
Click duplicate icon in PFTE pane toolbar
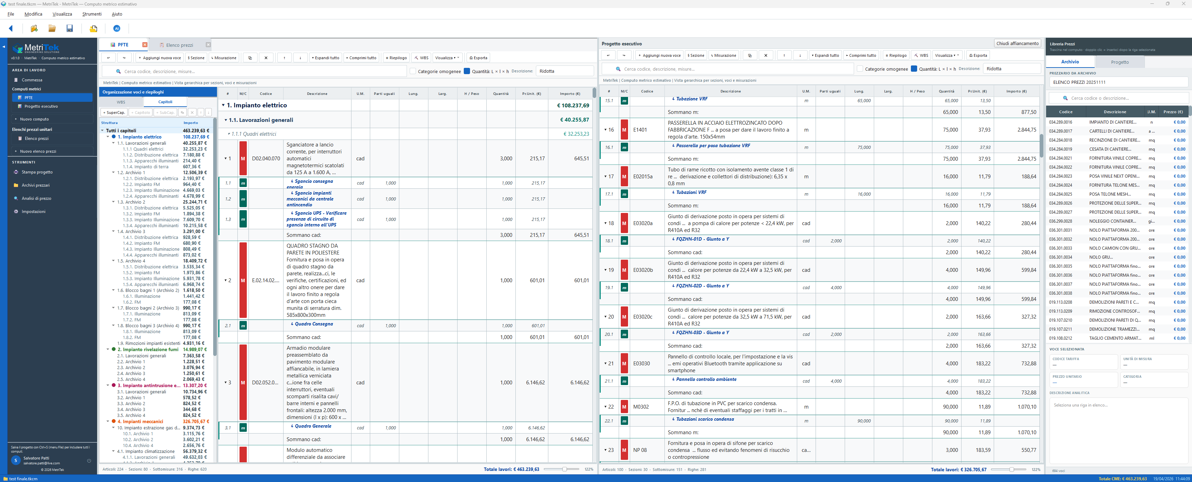click(250, 58)
